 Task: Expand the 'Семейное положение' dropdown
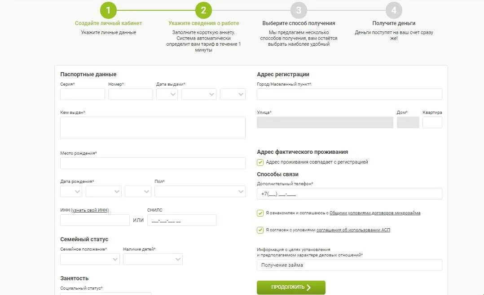tap(90, 259)
